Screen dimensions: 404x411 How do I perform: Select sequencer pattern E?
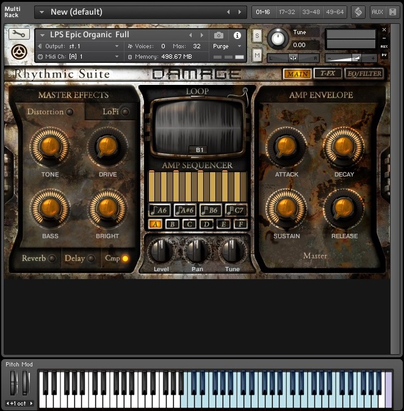(223, 224)
